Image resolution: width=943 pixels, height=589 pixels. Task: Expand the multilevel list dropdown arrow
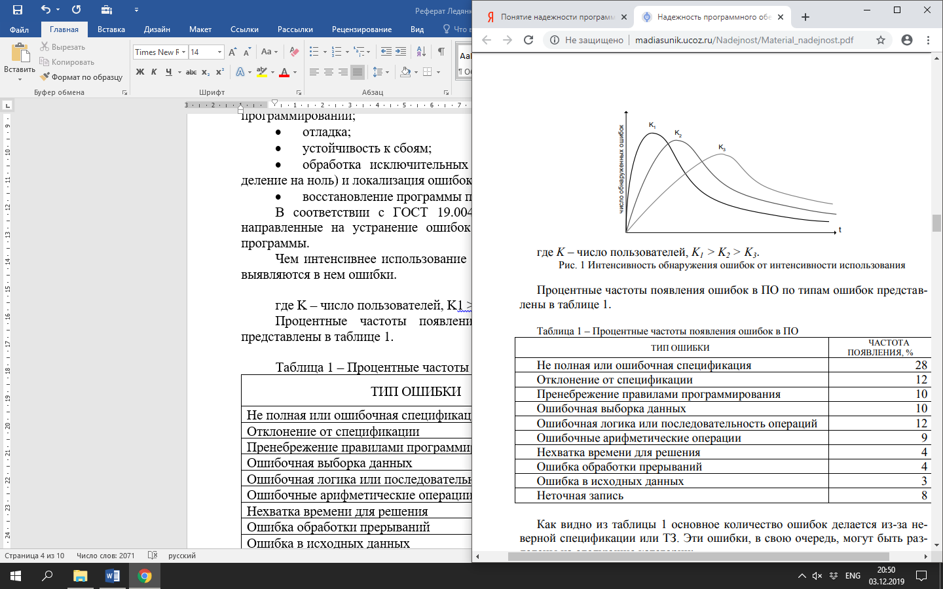[369, 52]
